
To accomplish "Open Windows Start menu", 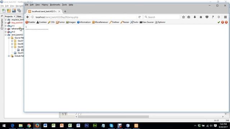I will click(4, 126).
